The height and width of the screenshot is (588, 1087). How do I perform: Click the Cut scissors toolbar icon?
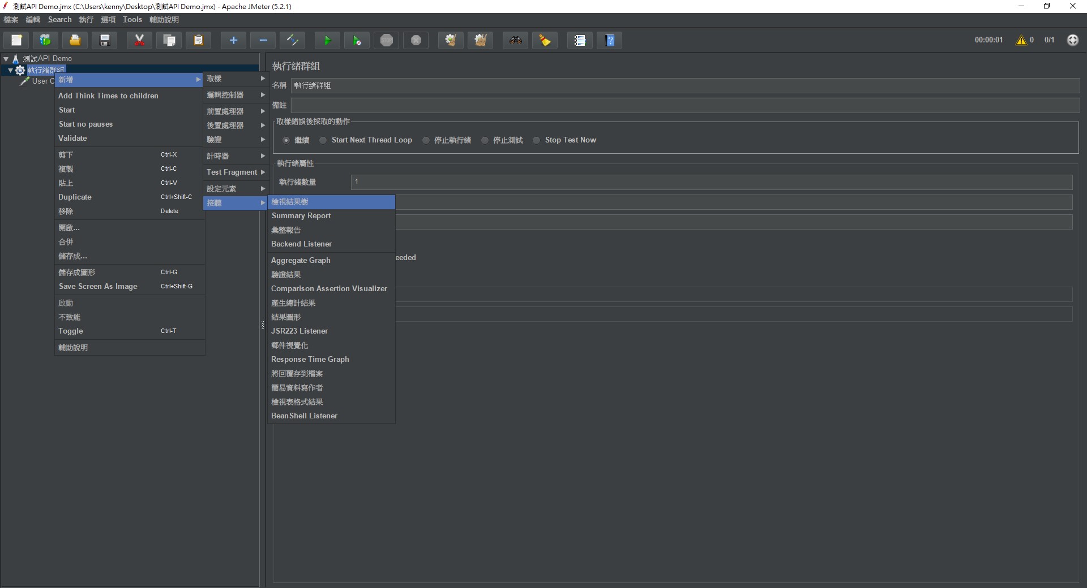click(139, 40)
